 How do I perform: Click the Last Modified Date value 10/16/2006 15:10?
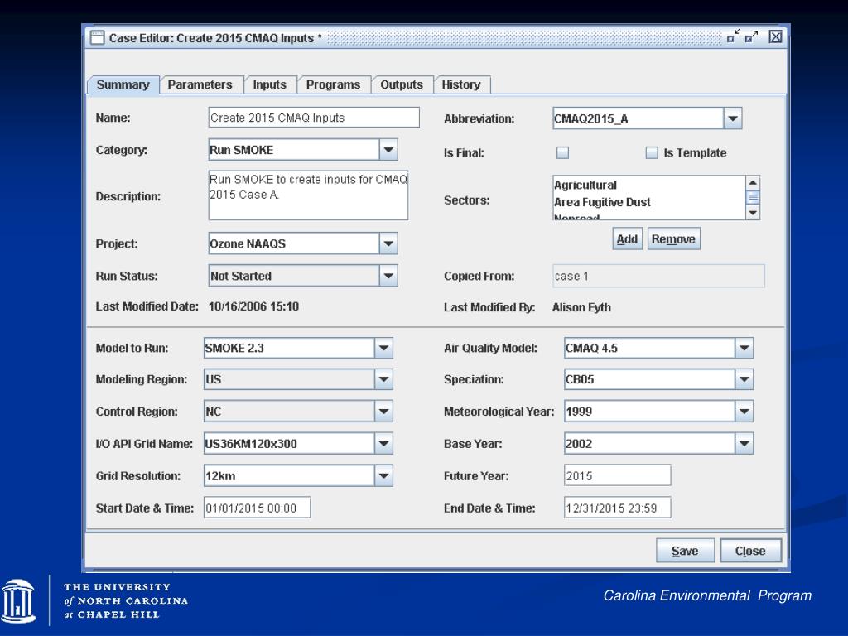tap(253, 306)
